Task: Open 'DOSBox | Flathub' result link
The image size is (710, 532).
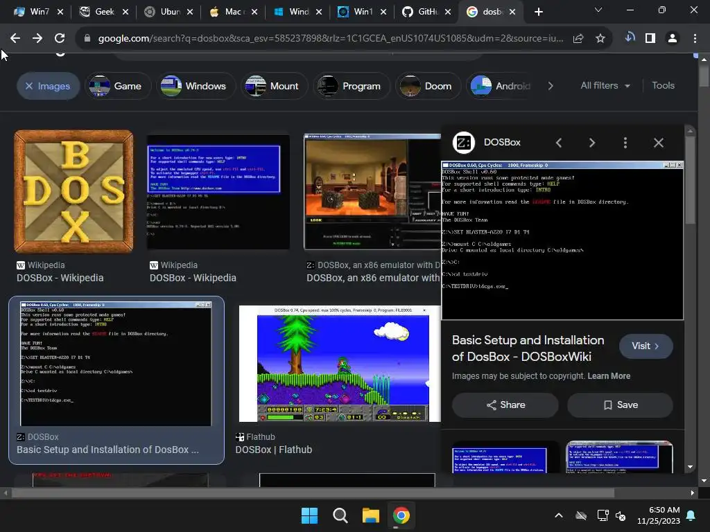Action: [x=273, y=450]
